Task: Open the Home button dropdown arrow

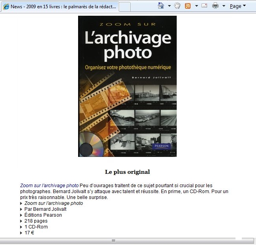Action: coord(169,6)
